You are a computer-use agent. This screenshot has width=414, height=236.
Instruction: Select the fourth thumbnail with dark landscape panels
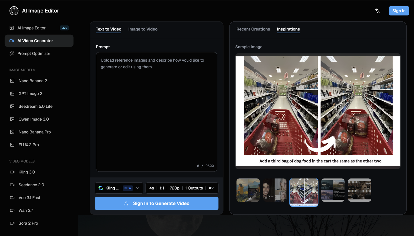click(333, 190)
